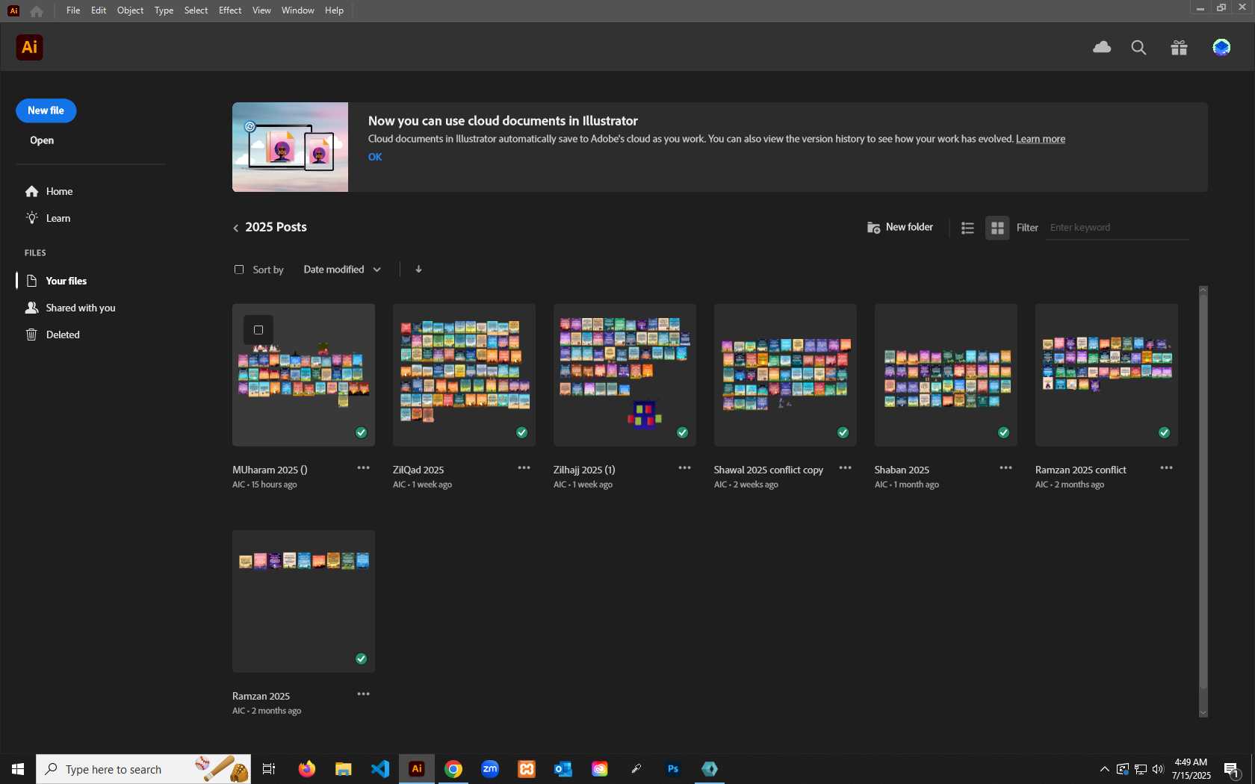Open Zoom from the taskbar

coord(490,768)
